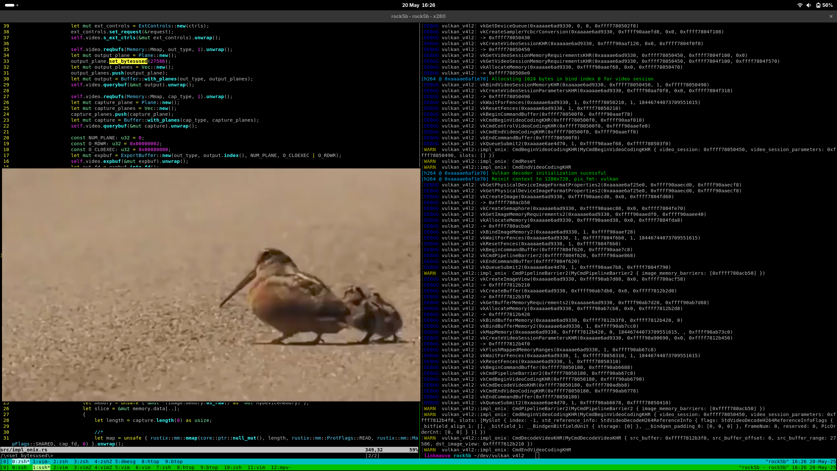
Task: Click the vkCreateImageView debug log line
Action: (553, 279)
